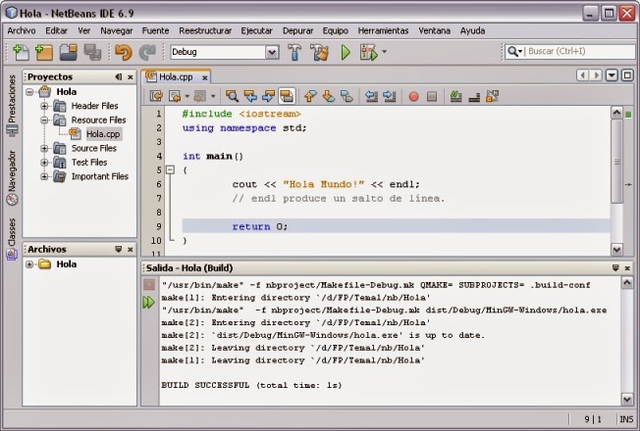Open the Herramientas menu

point(383,30)
